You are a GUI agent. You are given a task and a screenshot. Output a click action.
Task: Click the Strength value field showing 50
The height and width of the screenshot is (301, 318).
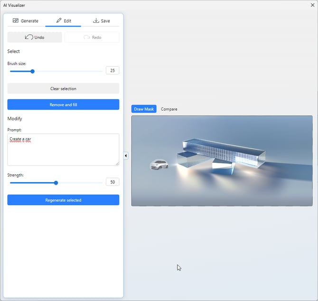[x=112, y=182]
